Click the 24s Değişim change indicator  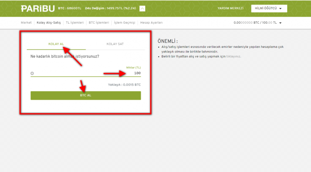(x=110, y=8)
